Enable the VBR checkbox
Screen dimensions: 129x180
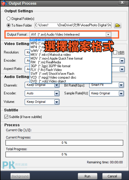pyautogui.click(x=115, y=53)
